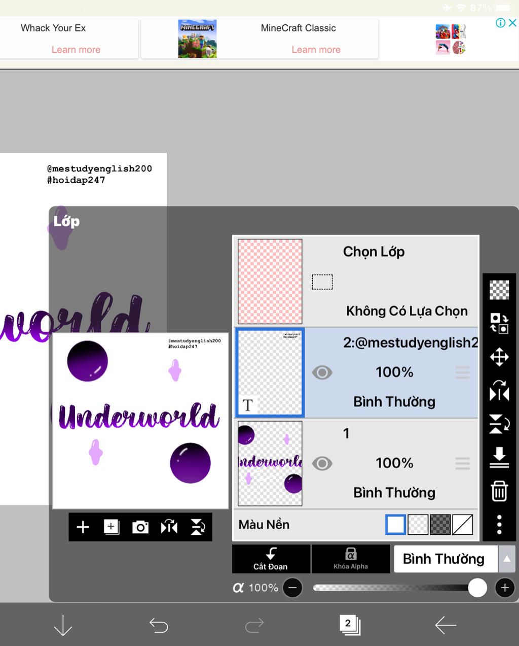Tap layer name 2:@mestudyenglish2

pyautogui.click(x=411, y=343)
